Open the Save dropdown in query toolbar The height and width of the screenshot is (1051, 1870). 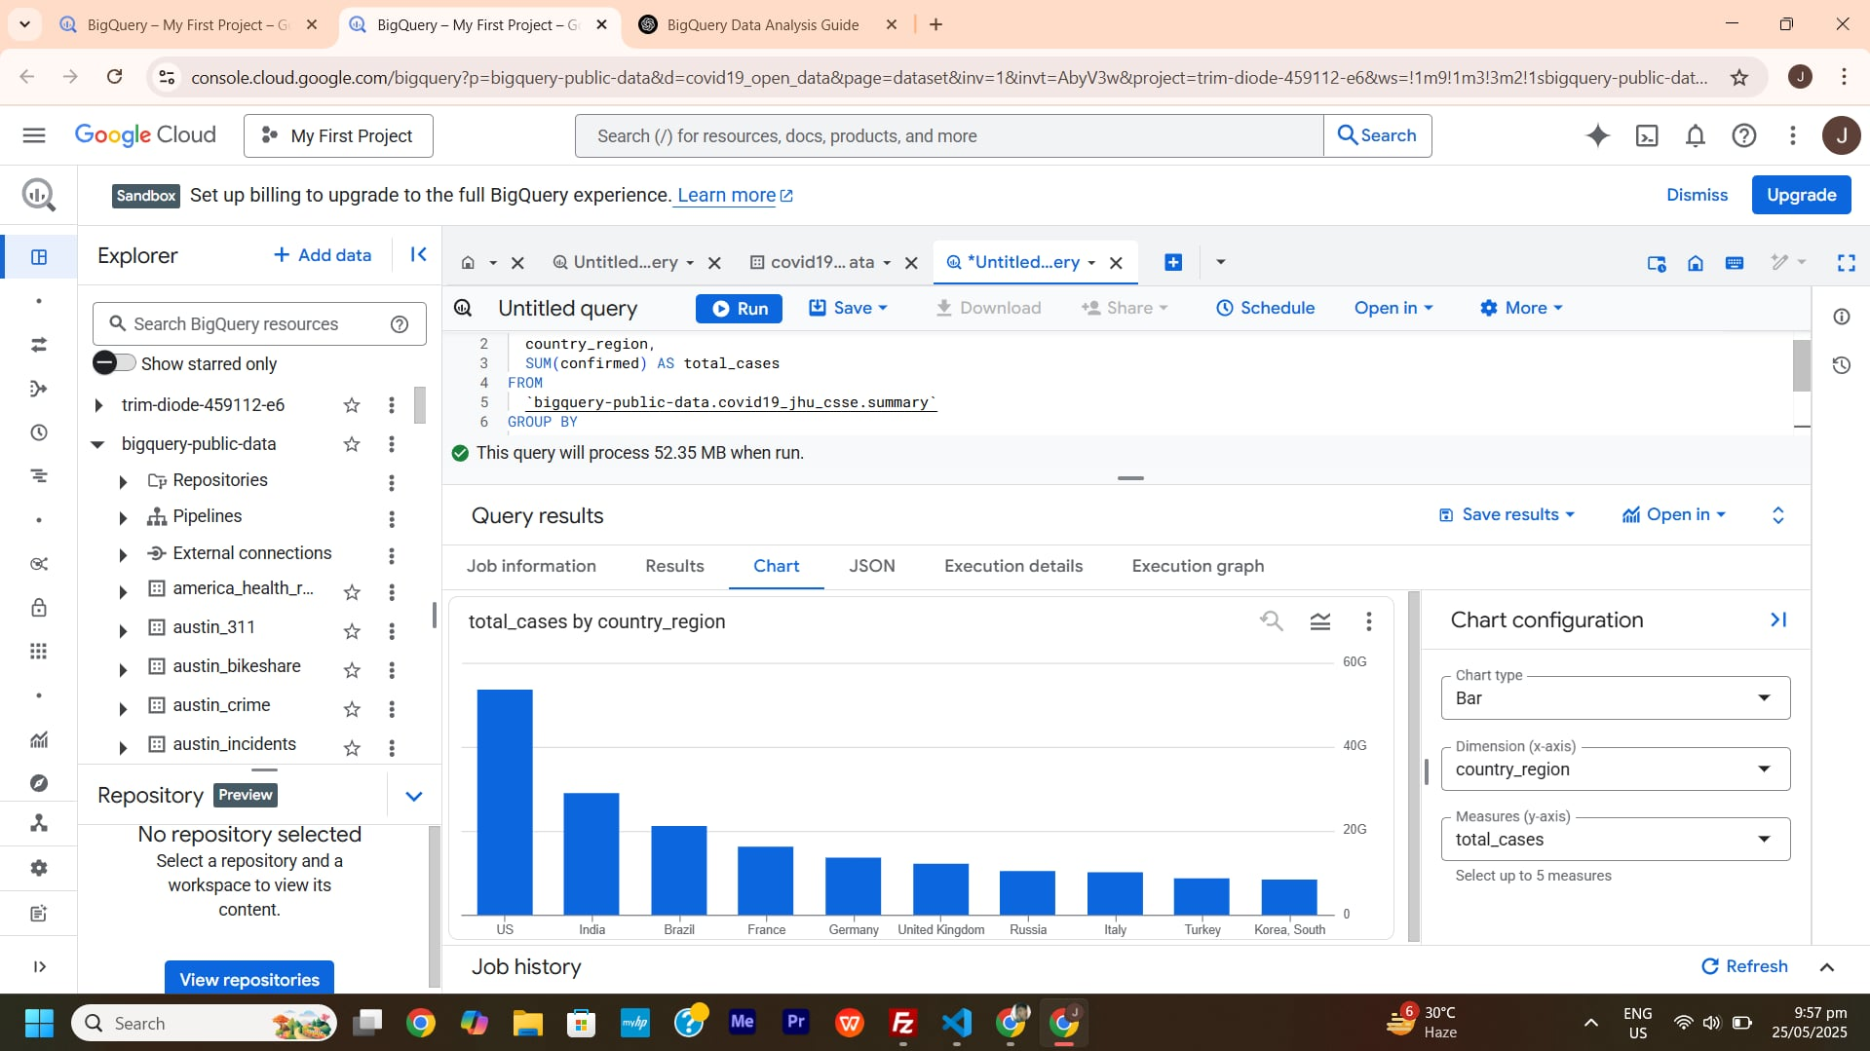point(849,308)
